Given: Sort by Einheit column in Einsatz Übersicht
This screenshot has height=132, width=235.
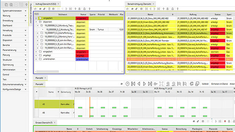Looking at the screenshot, I should pyautogui.click(x=89, y=129).
